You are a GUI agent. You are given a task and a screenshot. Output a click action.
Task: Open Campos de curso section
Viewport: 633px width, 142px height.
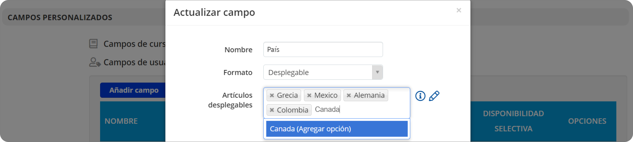click(x=134, y=44)
